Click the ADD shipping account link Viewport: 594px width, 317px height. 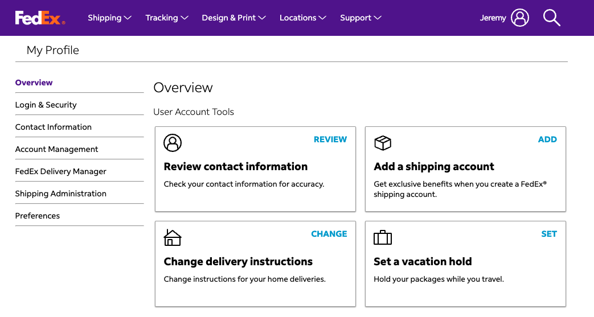tap(547, 139)
